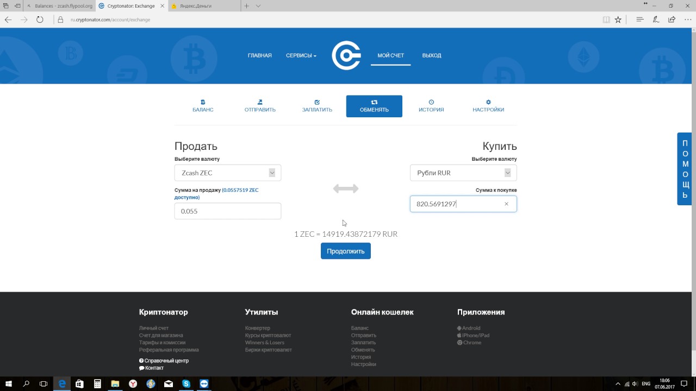The image size is (696, 391).
Task: Go back using browser back arrow
Action: pos(8,20)
